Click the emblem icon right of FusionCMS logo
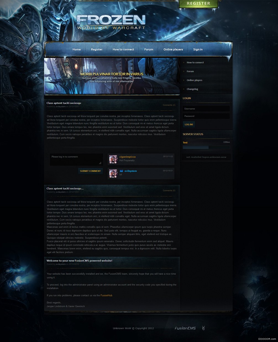278x342 pixels. click(203, 328)
